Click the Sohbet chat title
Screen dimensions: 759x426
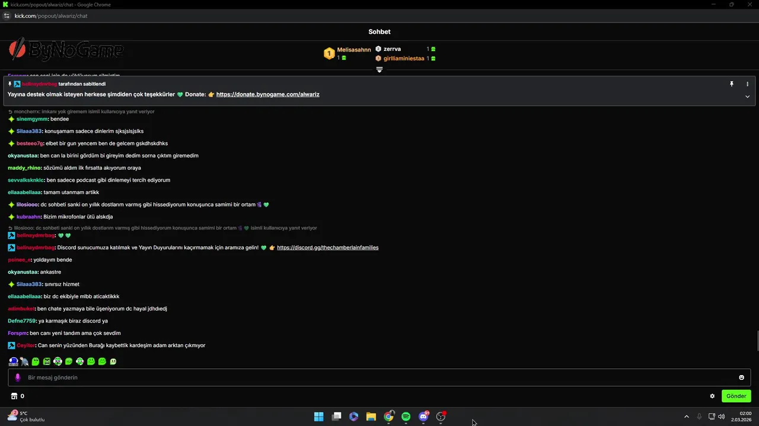tap(379, 32)
